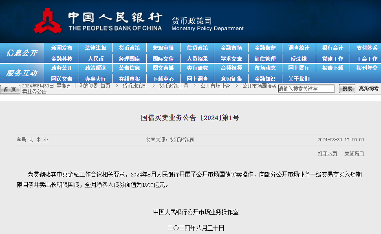Follow the 公开市场业务 breadcrumb link
Screen dimensions: 381x234
[x=215, y=86]
